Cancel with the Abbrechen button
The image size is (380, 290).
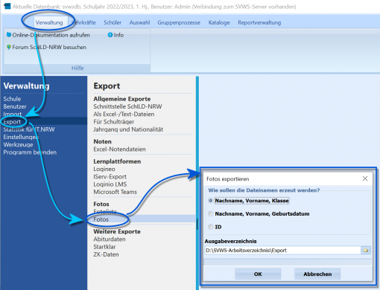tap(317, 274)
